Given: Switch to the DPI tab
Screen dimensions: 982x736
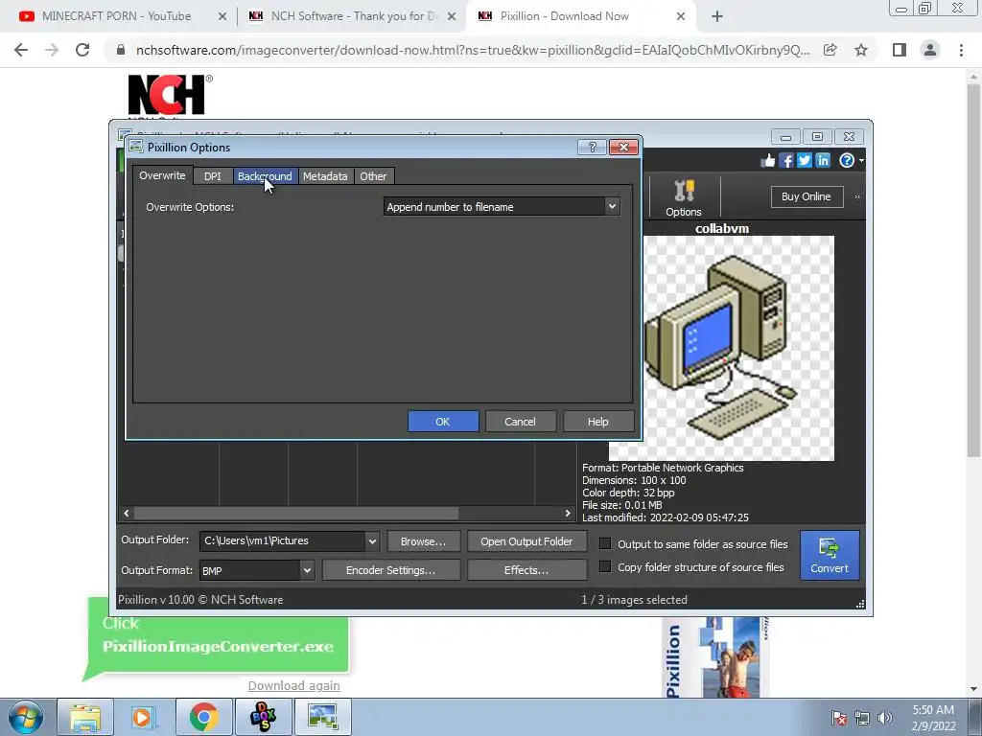Looking at the screenshot, I should [212, 176].
